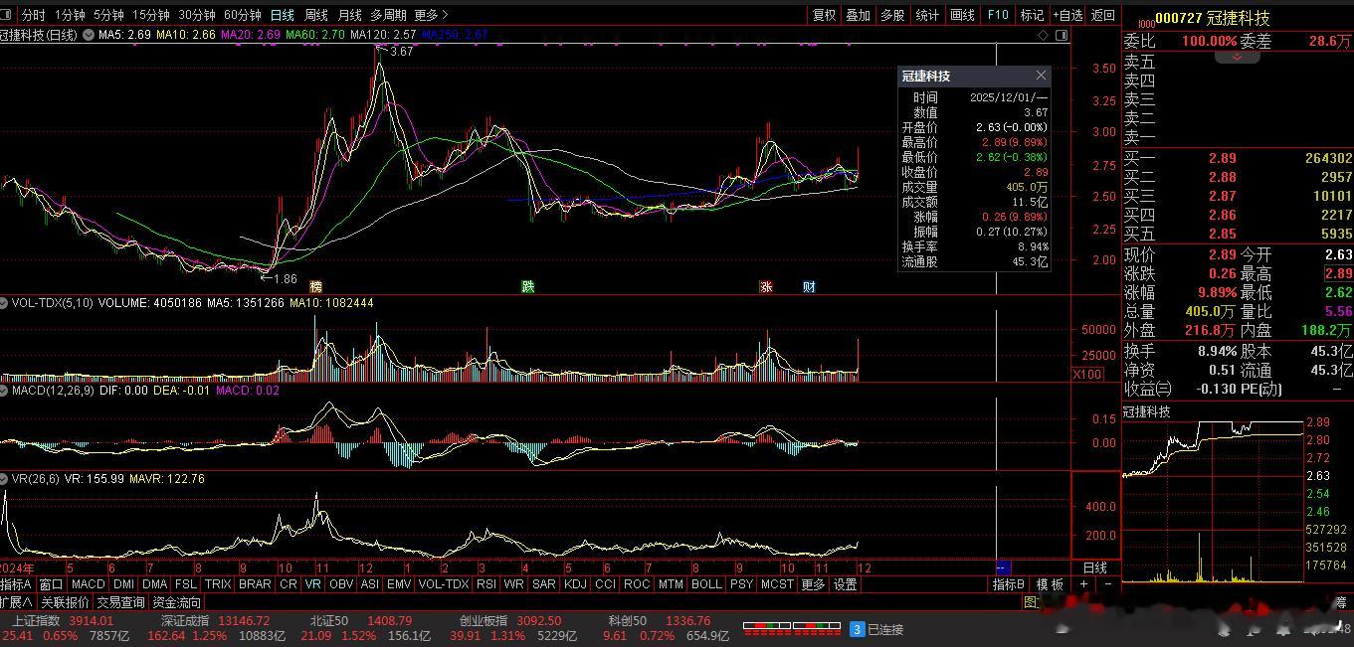Click the window layout icon at top-left corner

[6, 15]
